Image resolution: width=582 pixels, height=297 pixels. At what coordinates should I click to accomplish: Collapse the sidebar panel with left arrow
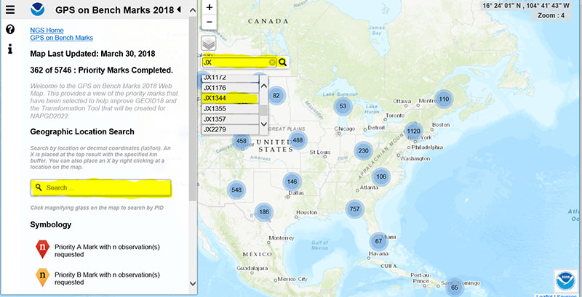tap(179, 9)
